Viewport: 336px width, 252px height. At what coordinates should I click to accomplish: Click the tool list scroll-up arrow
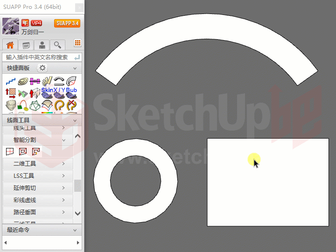(x=78, y=136)
